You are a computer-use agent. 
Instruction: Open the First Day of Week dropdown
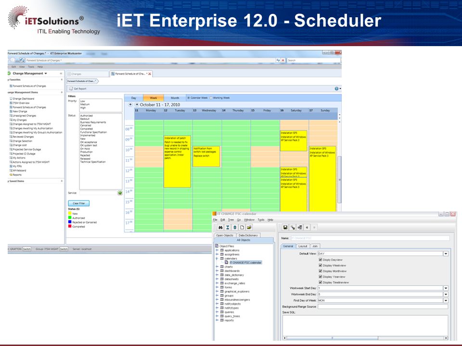point(446,300)
